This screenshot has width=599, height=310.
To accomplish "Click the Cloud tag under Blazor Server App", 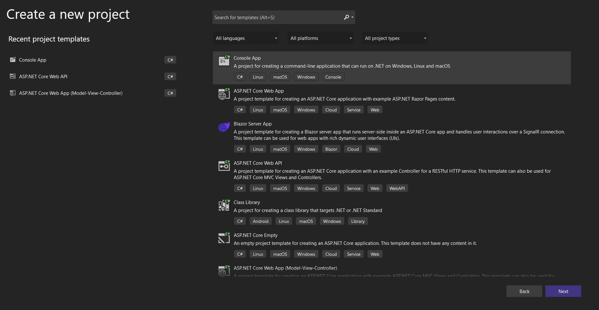I will (353, 149).
